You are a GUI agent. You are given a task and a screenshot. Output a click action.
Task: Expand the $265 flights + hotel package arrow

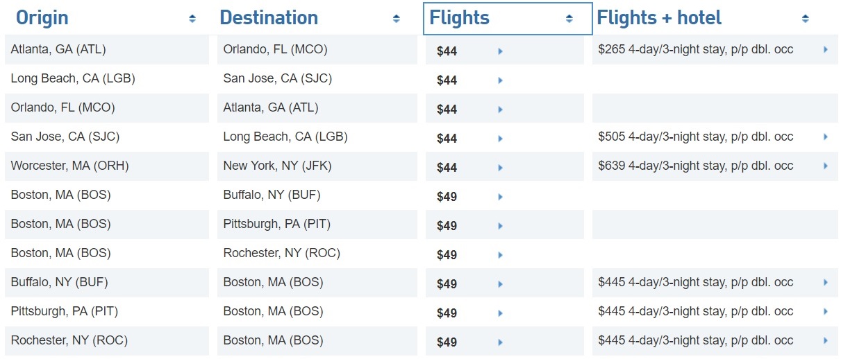point(825,50)
